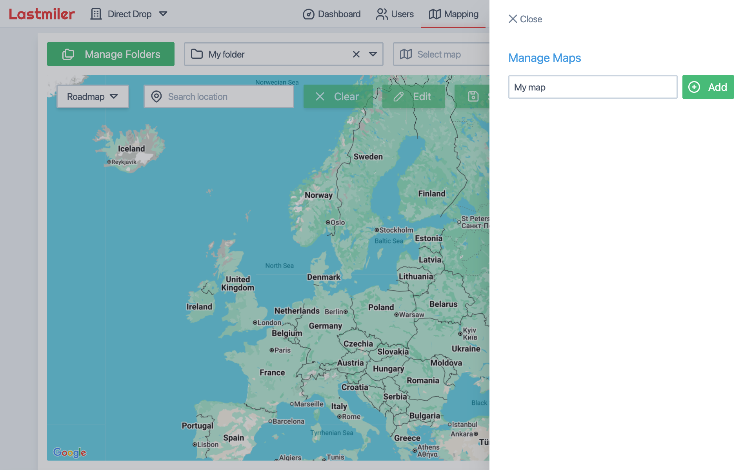
Task: Click Norway label on the map
Action: click(x=318, y=195)
